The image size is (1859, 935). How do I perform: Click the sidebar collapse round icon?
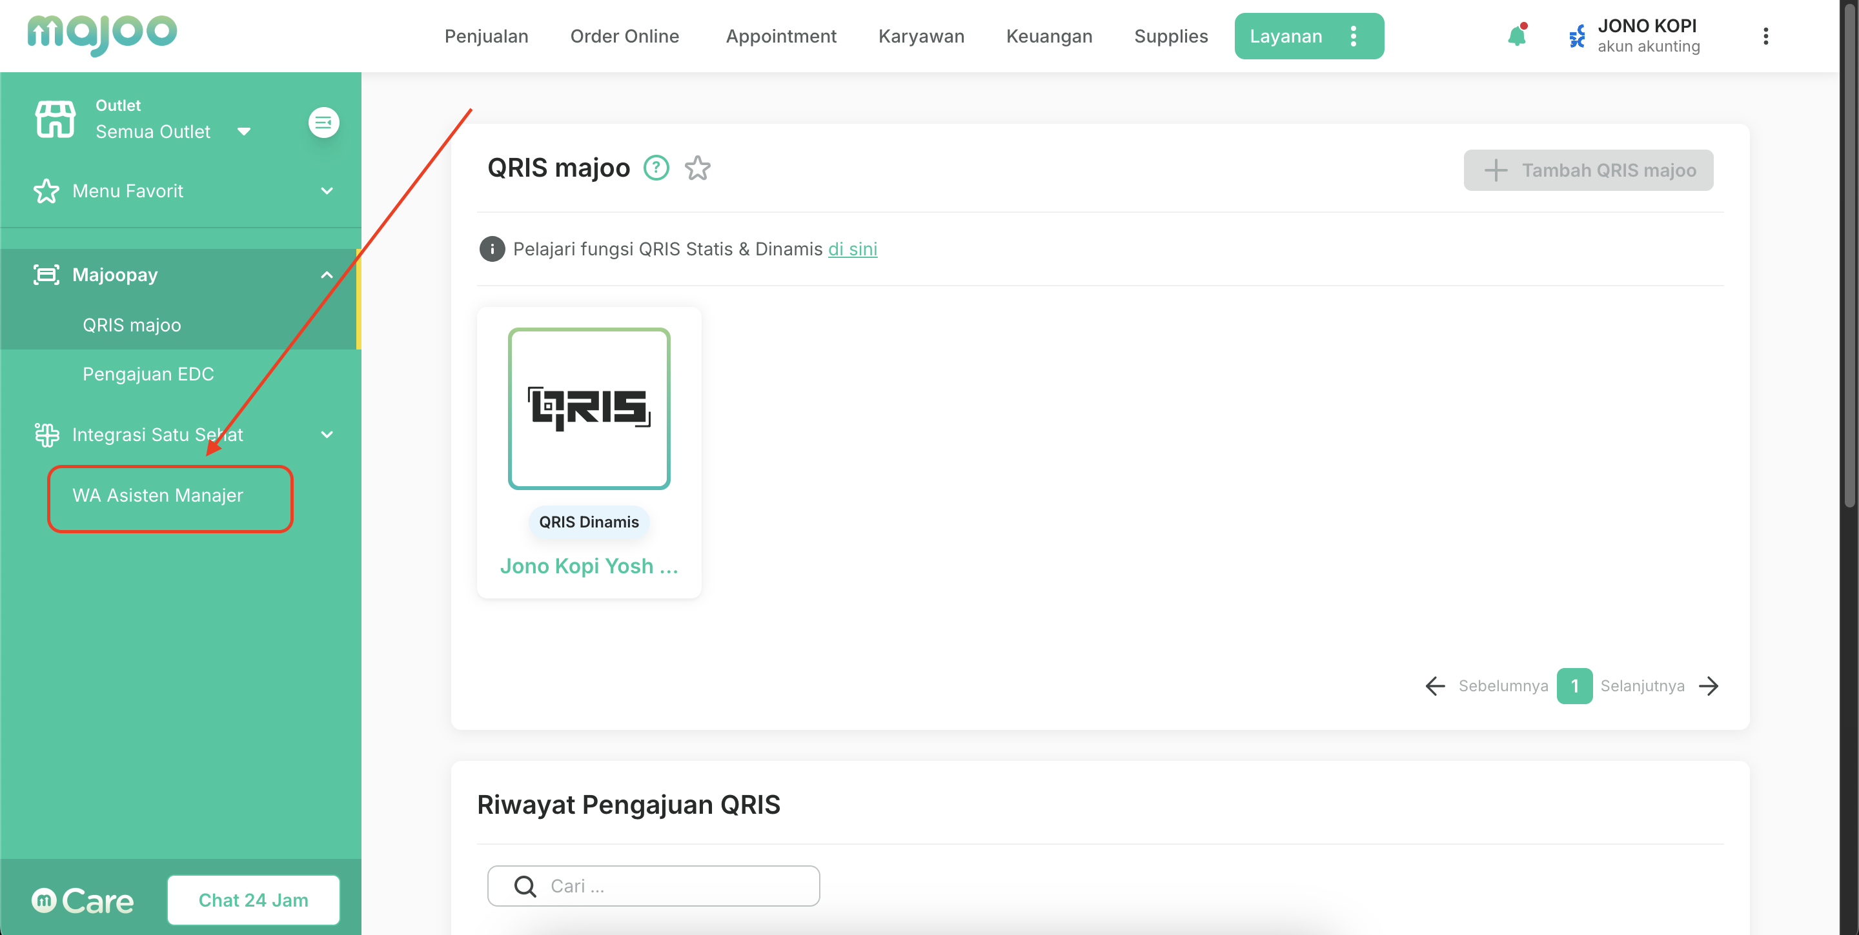(x=323, y=123)
